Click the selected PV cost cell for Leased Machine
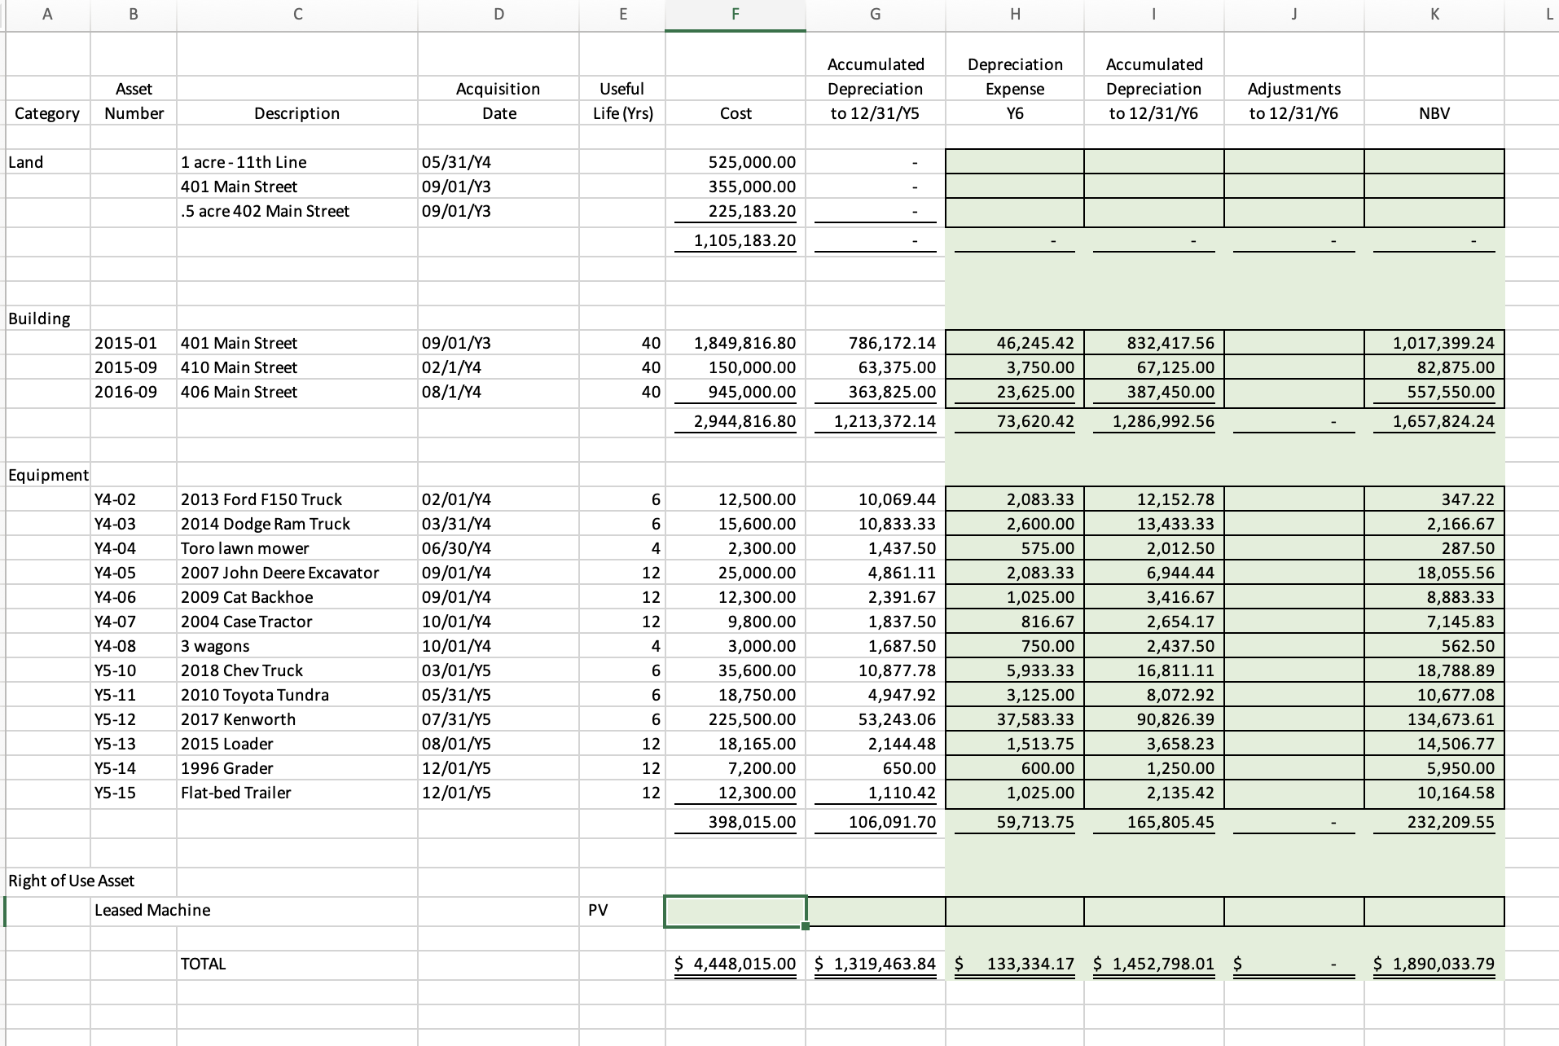The width and height of the screenshot is (1559, 1046). (x=736, y=911)
